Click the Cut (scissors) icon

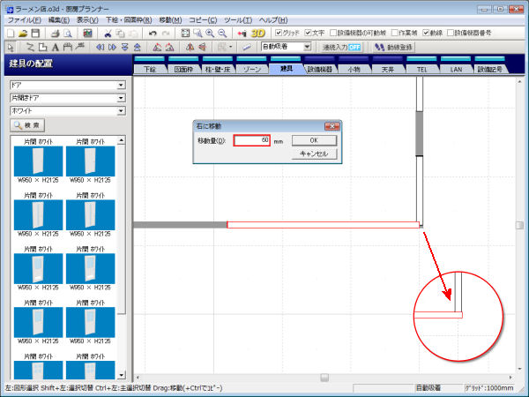click(108, 33)
